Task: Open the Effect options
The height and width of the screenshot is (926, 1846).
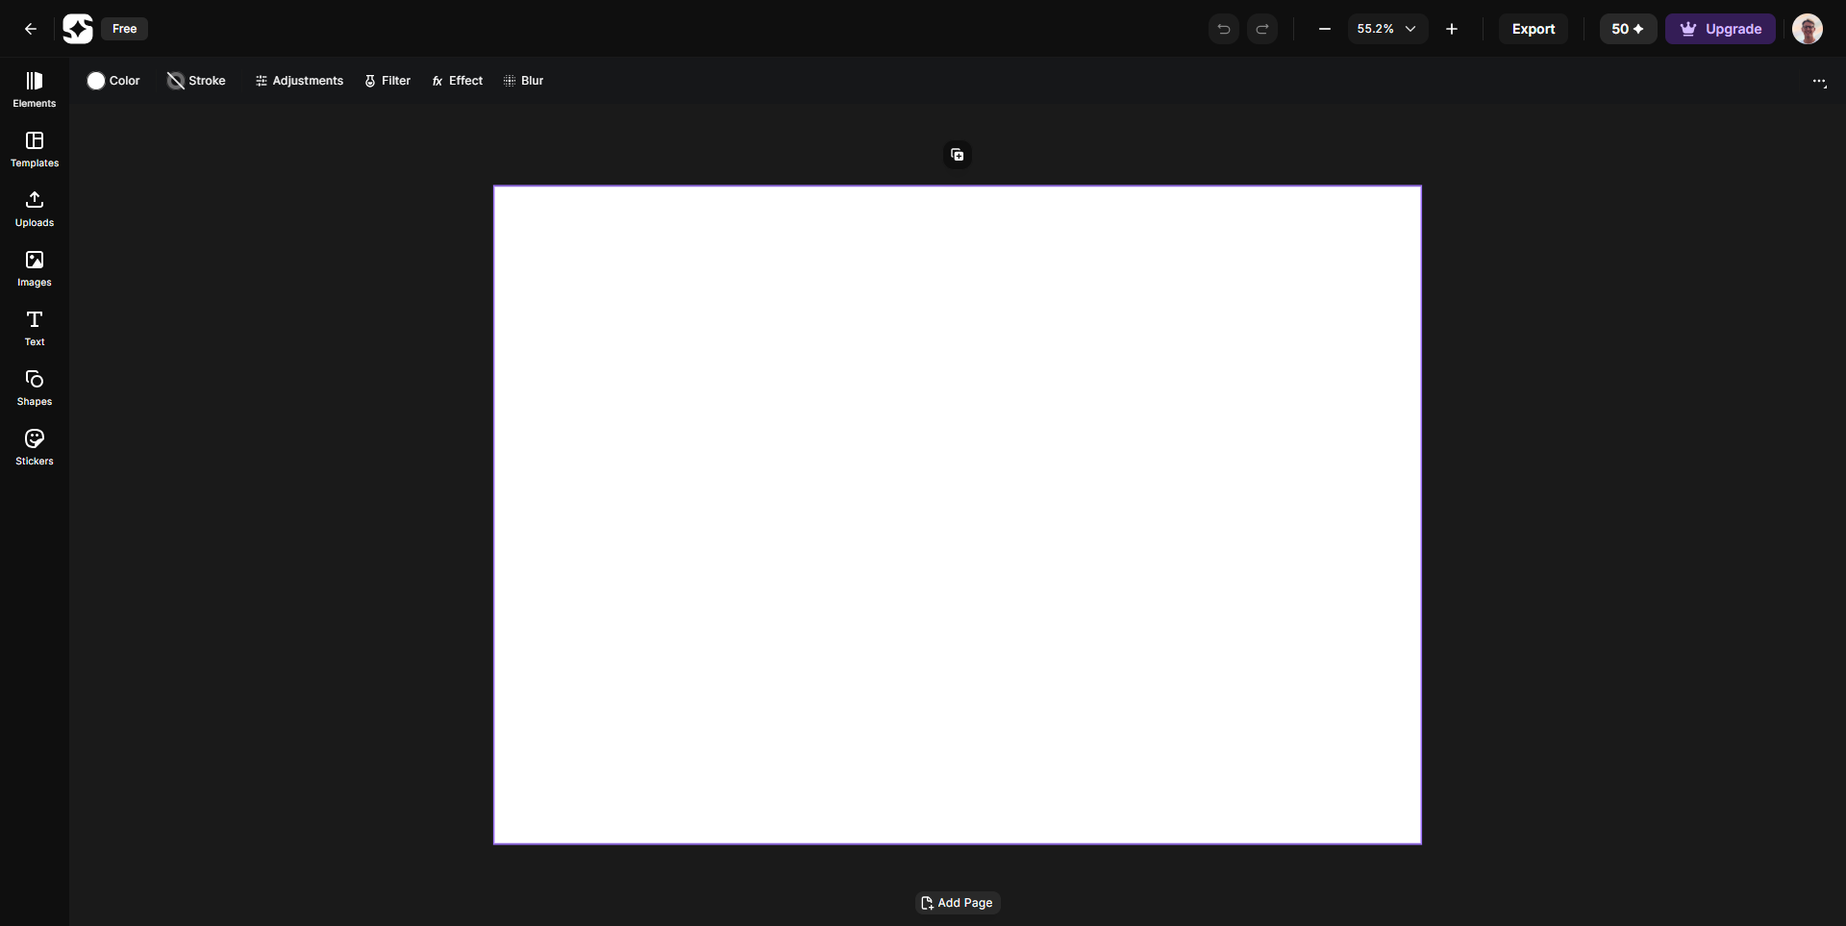Action: (458, 81)
